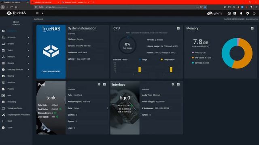
Task: Open Reporting in the sidebar
Action: (16, 102)
